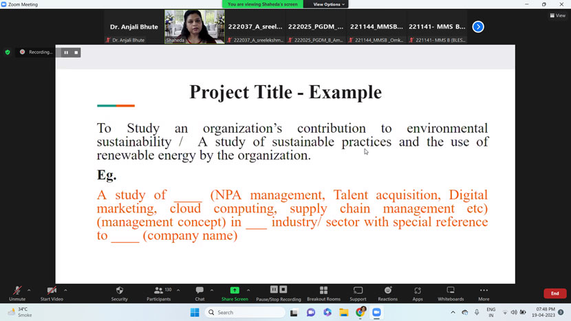Open the More options menu
The height and width of the screenshot is (321, 571).
point(484,294)
